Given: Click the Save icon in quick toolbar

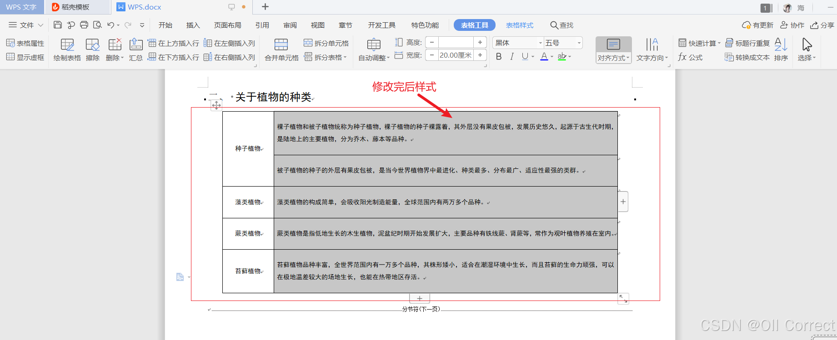Looking at the screenshot, I should [58, 25].
